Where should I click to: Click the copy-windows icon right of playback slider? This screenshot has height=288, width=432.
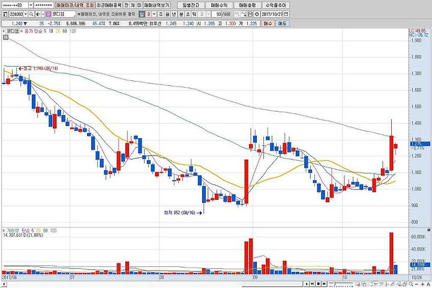click(x=358, y=284)
